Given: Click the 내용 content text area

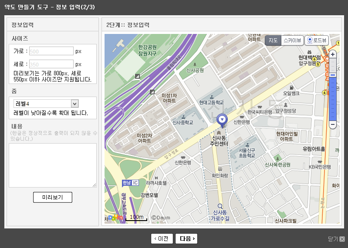Looking at the screenshot, I should click(53, 165).
